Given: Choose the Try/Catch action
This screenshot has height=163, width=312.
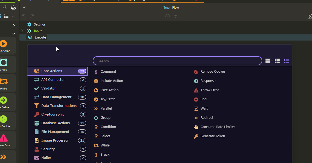Looking at the screenshot, I should [x=108, y=99].
